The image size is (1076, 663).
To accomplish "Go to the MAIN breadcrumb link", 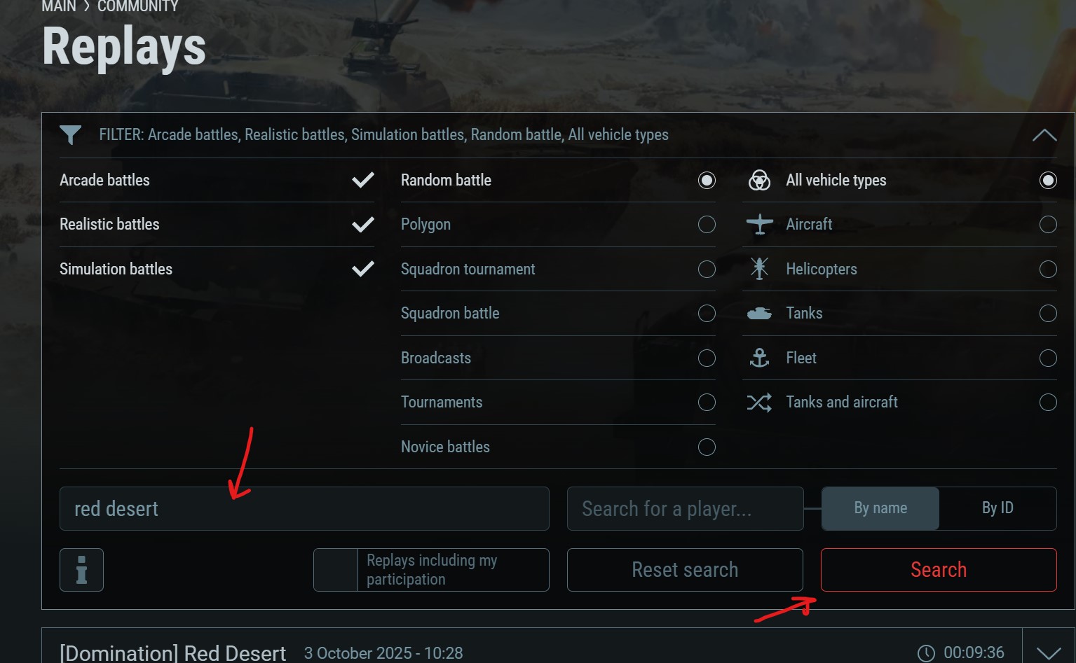I will 59,6.
